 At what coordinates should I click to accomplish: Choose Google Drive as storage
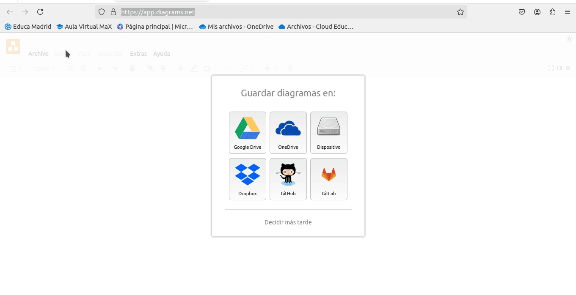(x=248, y=133)
